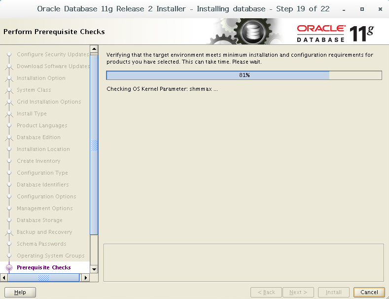Select the Database Edition step
The height and width of the screenshot is (299, 389).
(x=38, y=137)
